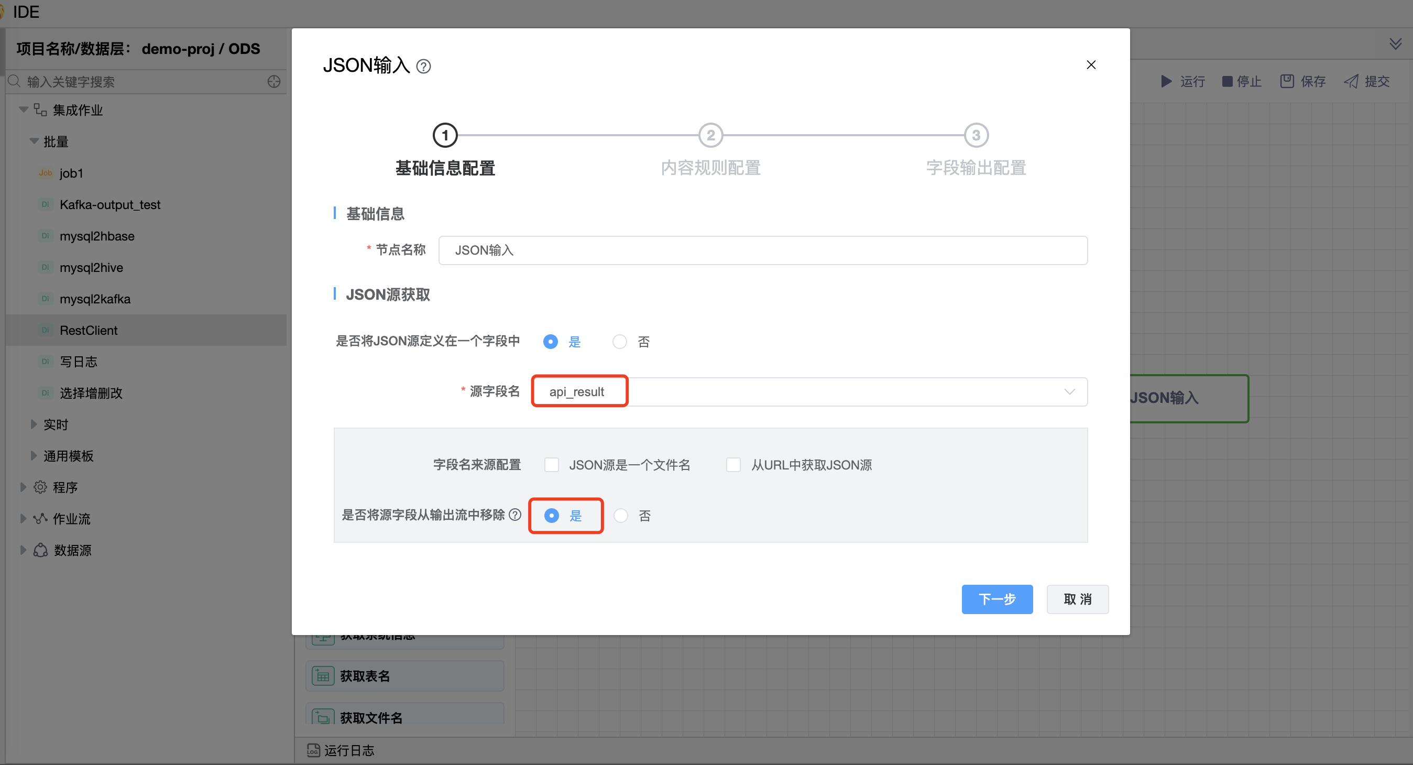Collapse the toolbar with the double-chevron icon
The width and height of the screenshot is (1413, 765).
[x=1396, y=43]
